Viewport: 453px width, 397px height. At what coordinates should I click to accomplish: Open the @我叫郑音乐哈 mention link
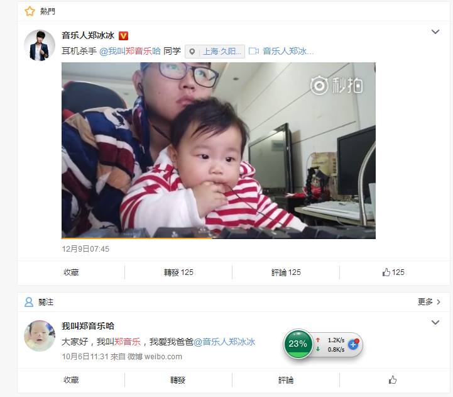click(x=130, y=51)
